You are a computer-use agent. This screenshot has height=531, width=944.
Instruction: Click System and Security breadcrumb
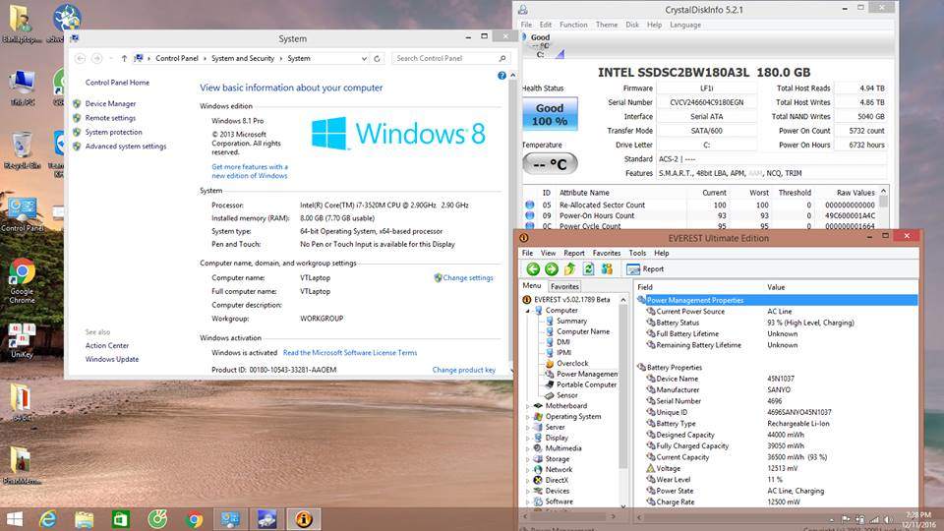(x=243, y=58)
